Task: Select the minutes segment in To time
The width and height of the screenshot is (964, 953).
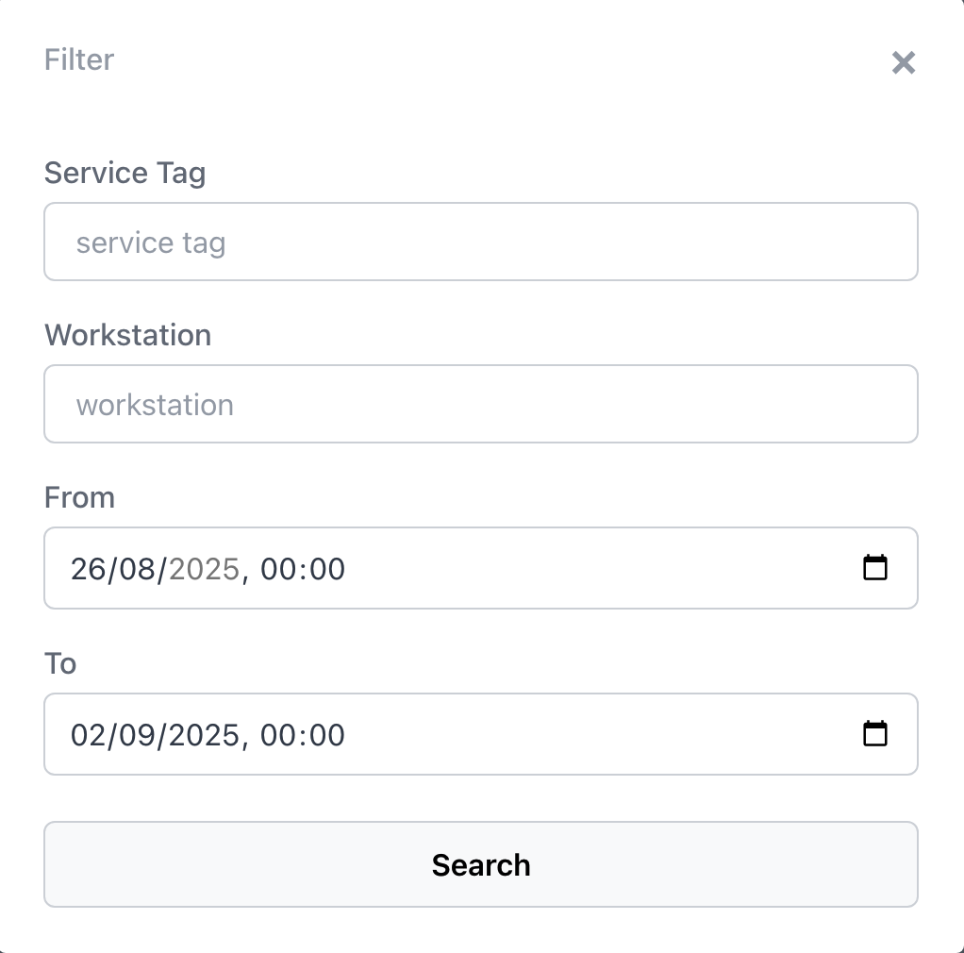Action: click(x=326, y=735)
